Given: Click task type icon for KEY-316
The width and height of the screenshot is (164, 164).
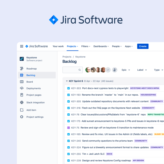Looking at the screenshot, I should tap(68, 108).
